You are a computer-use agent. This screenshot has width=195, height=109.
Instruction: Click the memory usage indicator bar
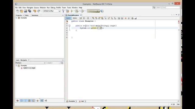pyautogui.click(x=94, y=11)
